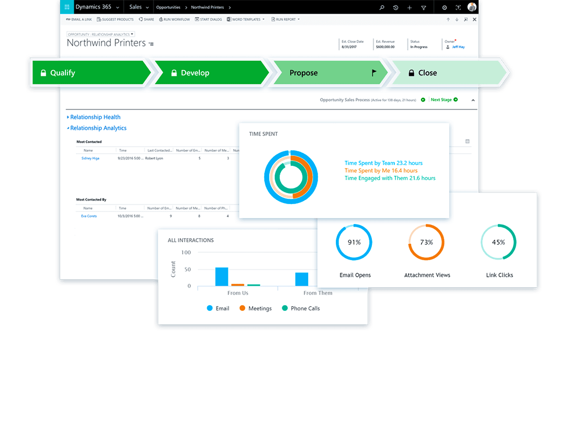Click the plus quick create icon
Screen dimensions: 567x425
[x=410, y=7]
